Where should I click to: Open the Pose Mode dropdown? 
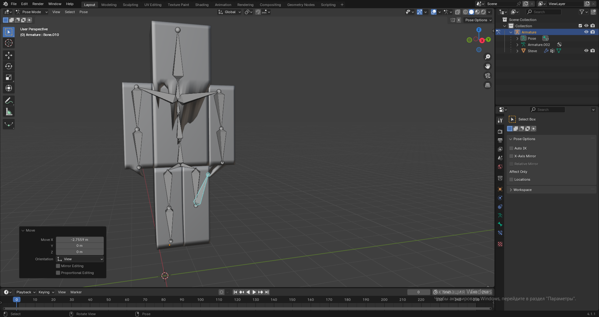pyautogui.click(x=32, y=12)
